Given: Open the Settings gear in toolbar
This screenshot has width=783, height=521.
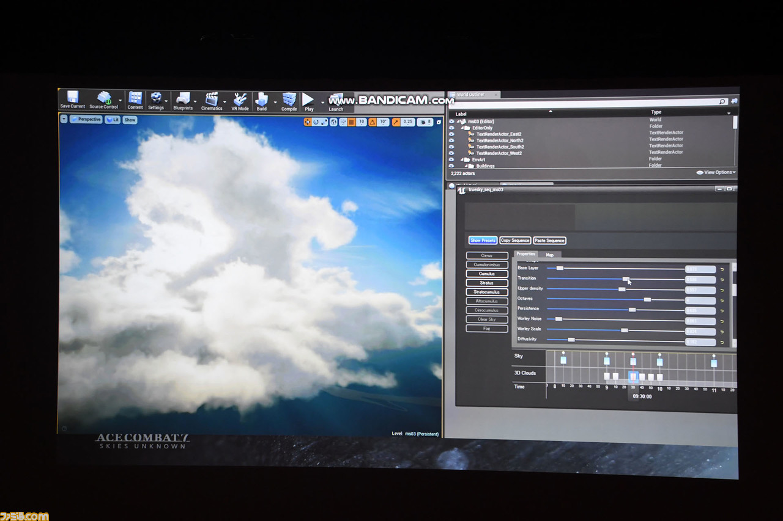Looking at the screenshot, I should pyautogui.click(x=156, y=98).
